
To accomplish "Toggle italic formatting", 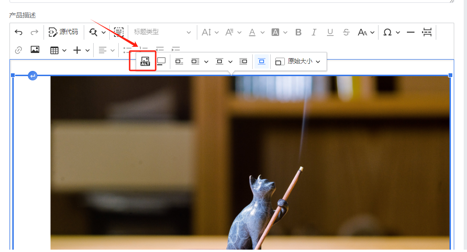I will click(314, 32).
